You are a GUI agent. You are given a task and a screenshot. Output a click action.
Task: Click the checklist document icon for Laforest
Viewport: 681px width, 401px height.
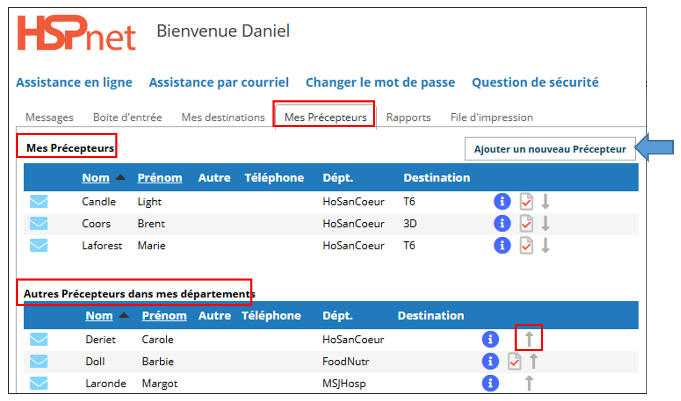526,246
